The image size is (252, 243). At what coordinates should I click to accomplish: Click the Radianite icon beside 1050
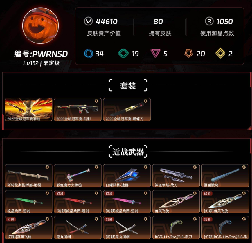pos(209,21)
